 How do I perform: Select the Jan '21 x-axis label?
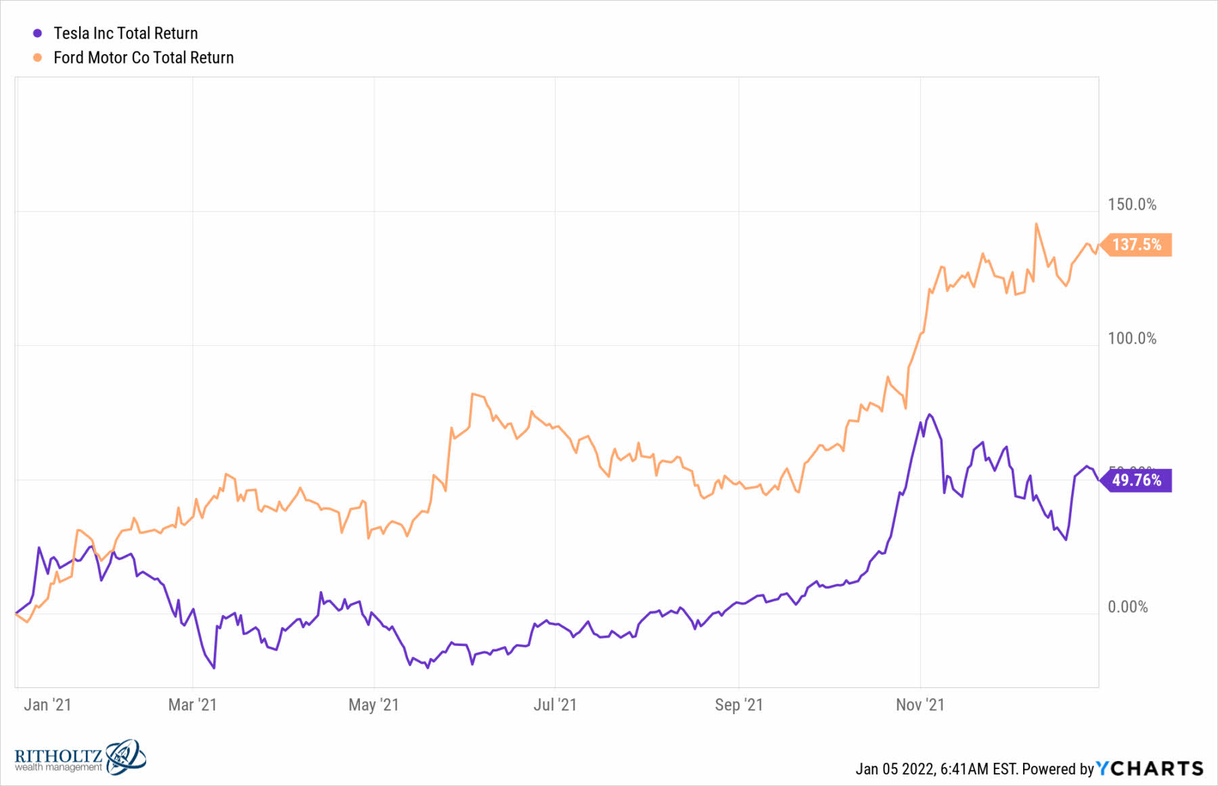47,705
